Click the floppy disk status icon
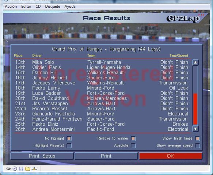The image size is (213, 175). [x=21, y=169]
